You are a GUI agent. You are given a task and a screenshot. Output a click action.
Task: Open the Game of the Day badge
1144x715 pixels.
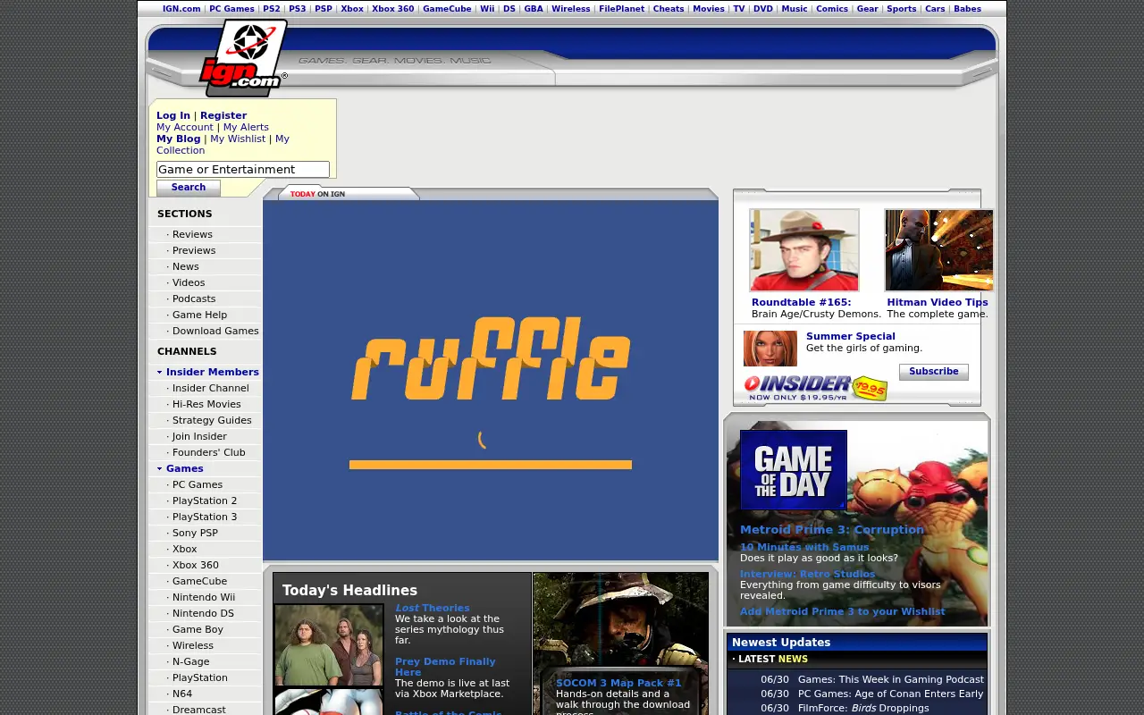pyautogui.click(x=793, y=470)
